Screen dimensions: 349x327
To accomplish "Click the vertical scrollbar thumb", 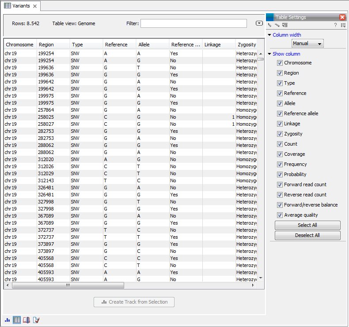I will (261, 59).
